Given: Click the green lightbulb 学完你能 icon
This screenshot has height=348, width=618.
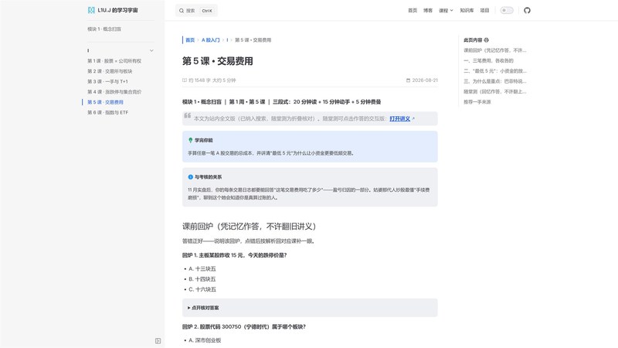Looking at the screenshot, I should 190,140.
